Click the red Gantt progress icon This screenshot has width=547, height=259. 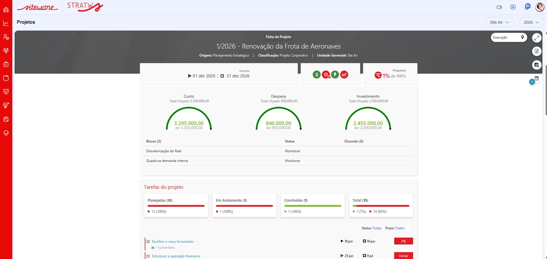pos(378,76)
